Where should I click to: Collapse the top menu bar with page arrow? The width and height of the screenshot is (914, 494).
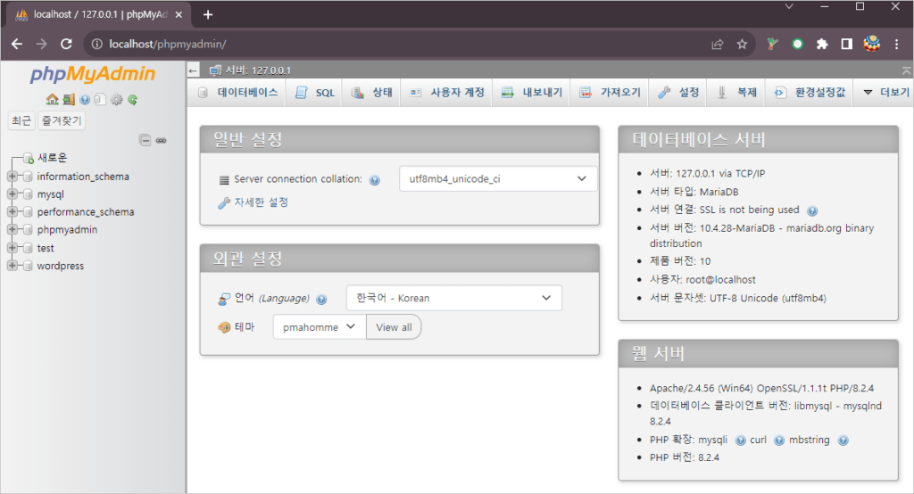pos(907,70)
